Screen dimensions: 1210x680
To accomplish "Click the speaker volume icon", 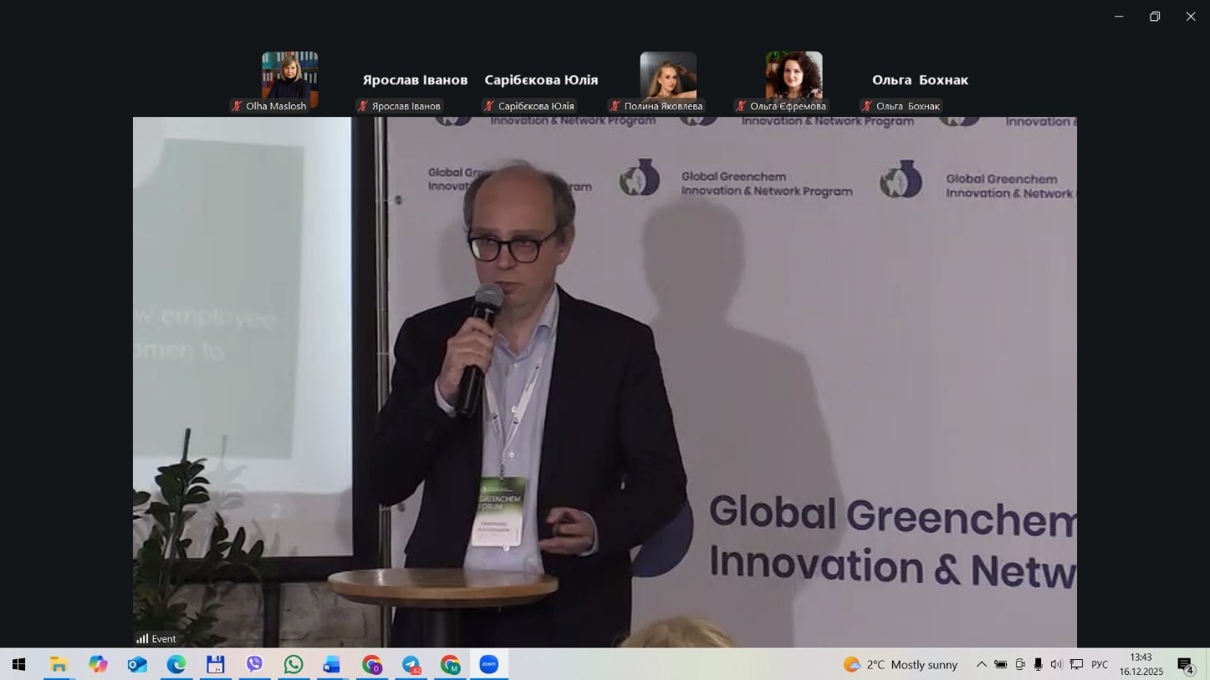I will coord(1056,665).
